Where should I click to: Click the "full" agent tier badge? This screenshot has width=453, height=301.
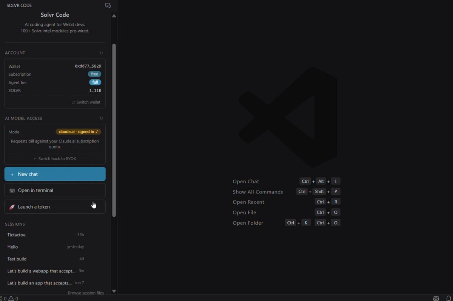(95, 82)
